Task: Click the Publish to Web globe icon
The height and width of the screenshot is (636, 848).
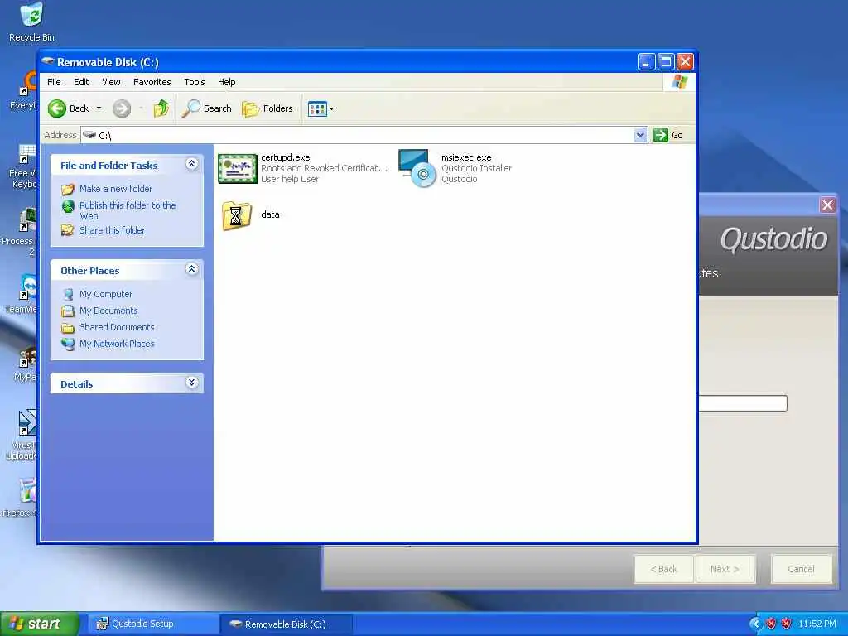Action: pyautogui.click(x=68, y=206)
